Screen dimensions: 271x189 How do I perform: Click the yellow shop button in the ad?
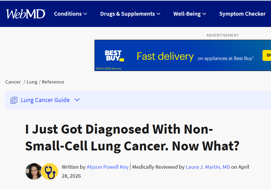coord(267,55)
